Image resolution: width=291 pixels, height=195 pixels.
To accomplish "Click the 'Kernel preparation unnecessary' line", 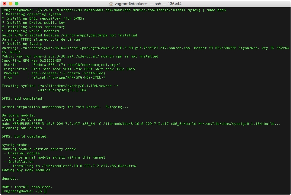I will coord(65,107).
